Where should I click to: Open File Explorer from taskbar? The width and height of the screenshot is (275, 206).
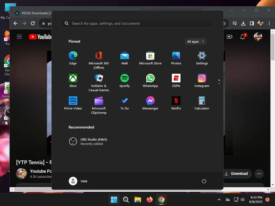point(138,199)
